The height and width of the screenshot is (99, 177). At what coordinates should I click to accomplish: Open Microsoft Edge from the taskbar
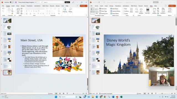[x=97, y=97]
